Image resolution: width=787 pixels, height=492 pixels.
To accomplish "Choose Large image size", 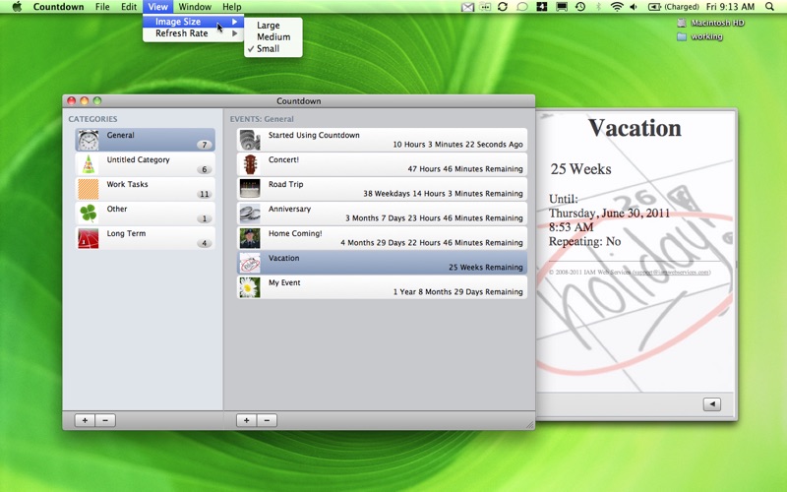I will pos(273,26).
